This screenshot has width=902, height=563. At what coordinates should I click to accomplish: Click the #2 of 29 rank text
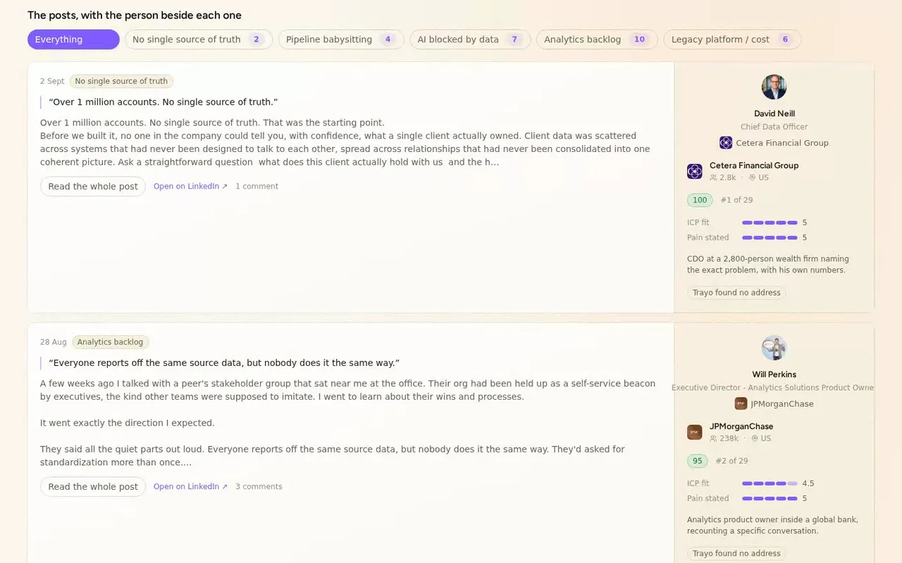tap(731, 461)
